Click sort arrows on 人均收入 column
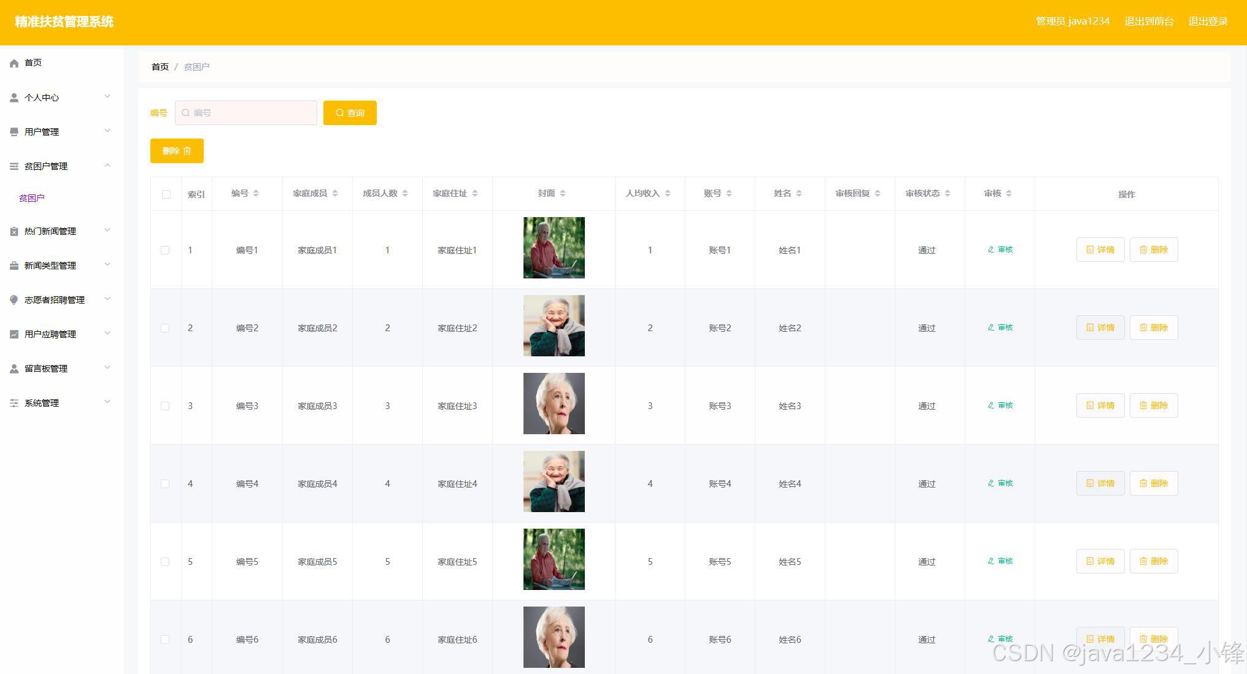 [x=668, y=194]
